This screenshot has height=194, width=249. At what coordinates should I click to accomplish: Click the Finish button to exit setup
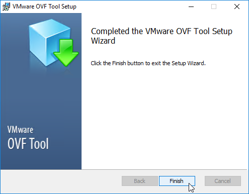coord(177,181)
